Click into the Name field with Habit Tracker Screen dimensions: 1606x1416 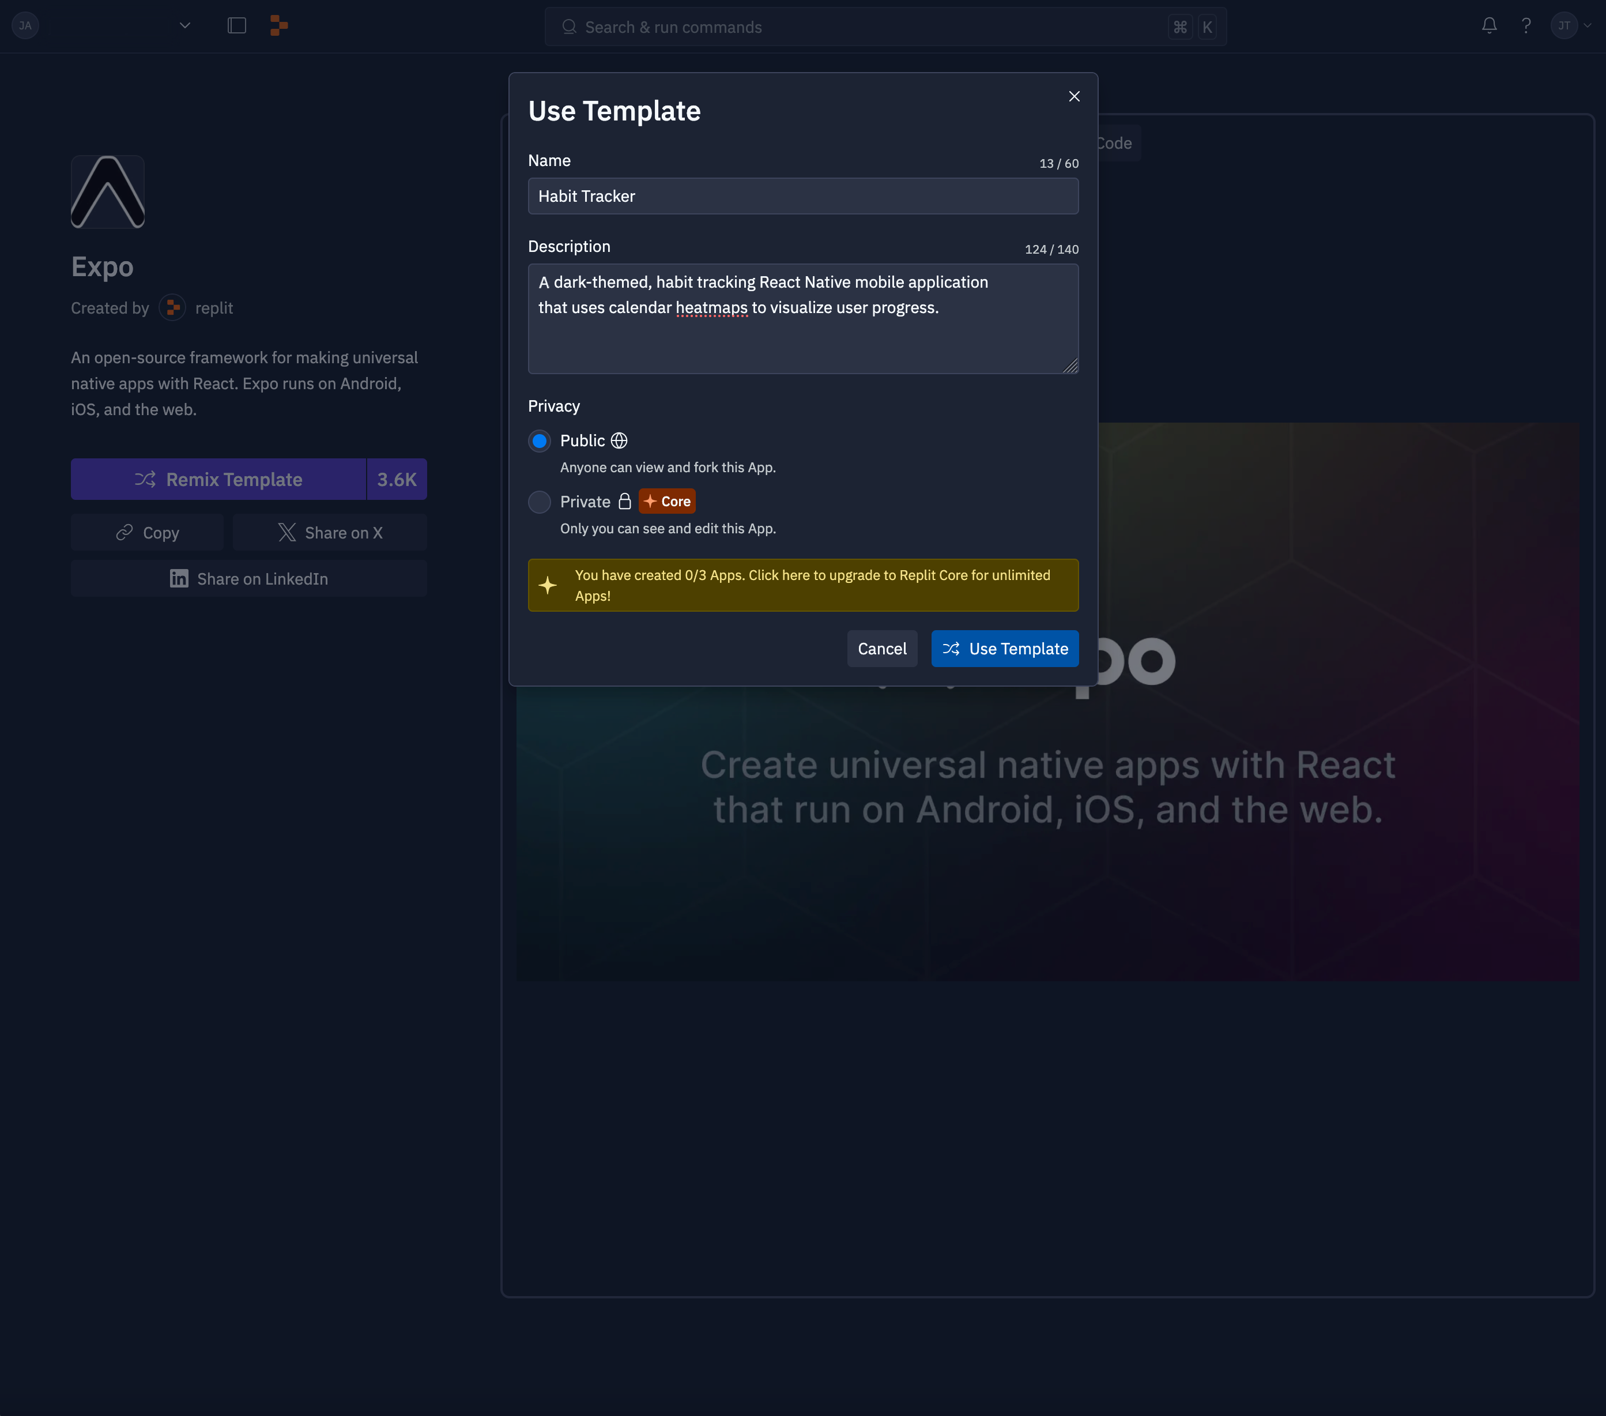[x=803, y=197]
